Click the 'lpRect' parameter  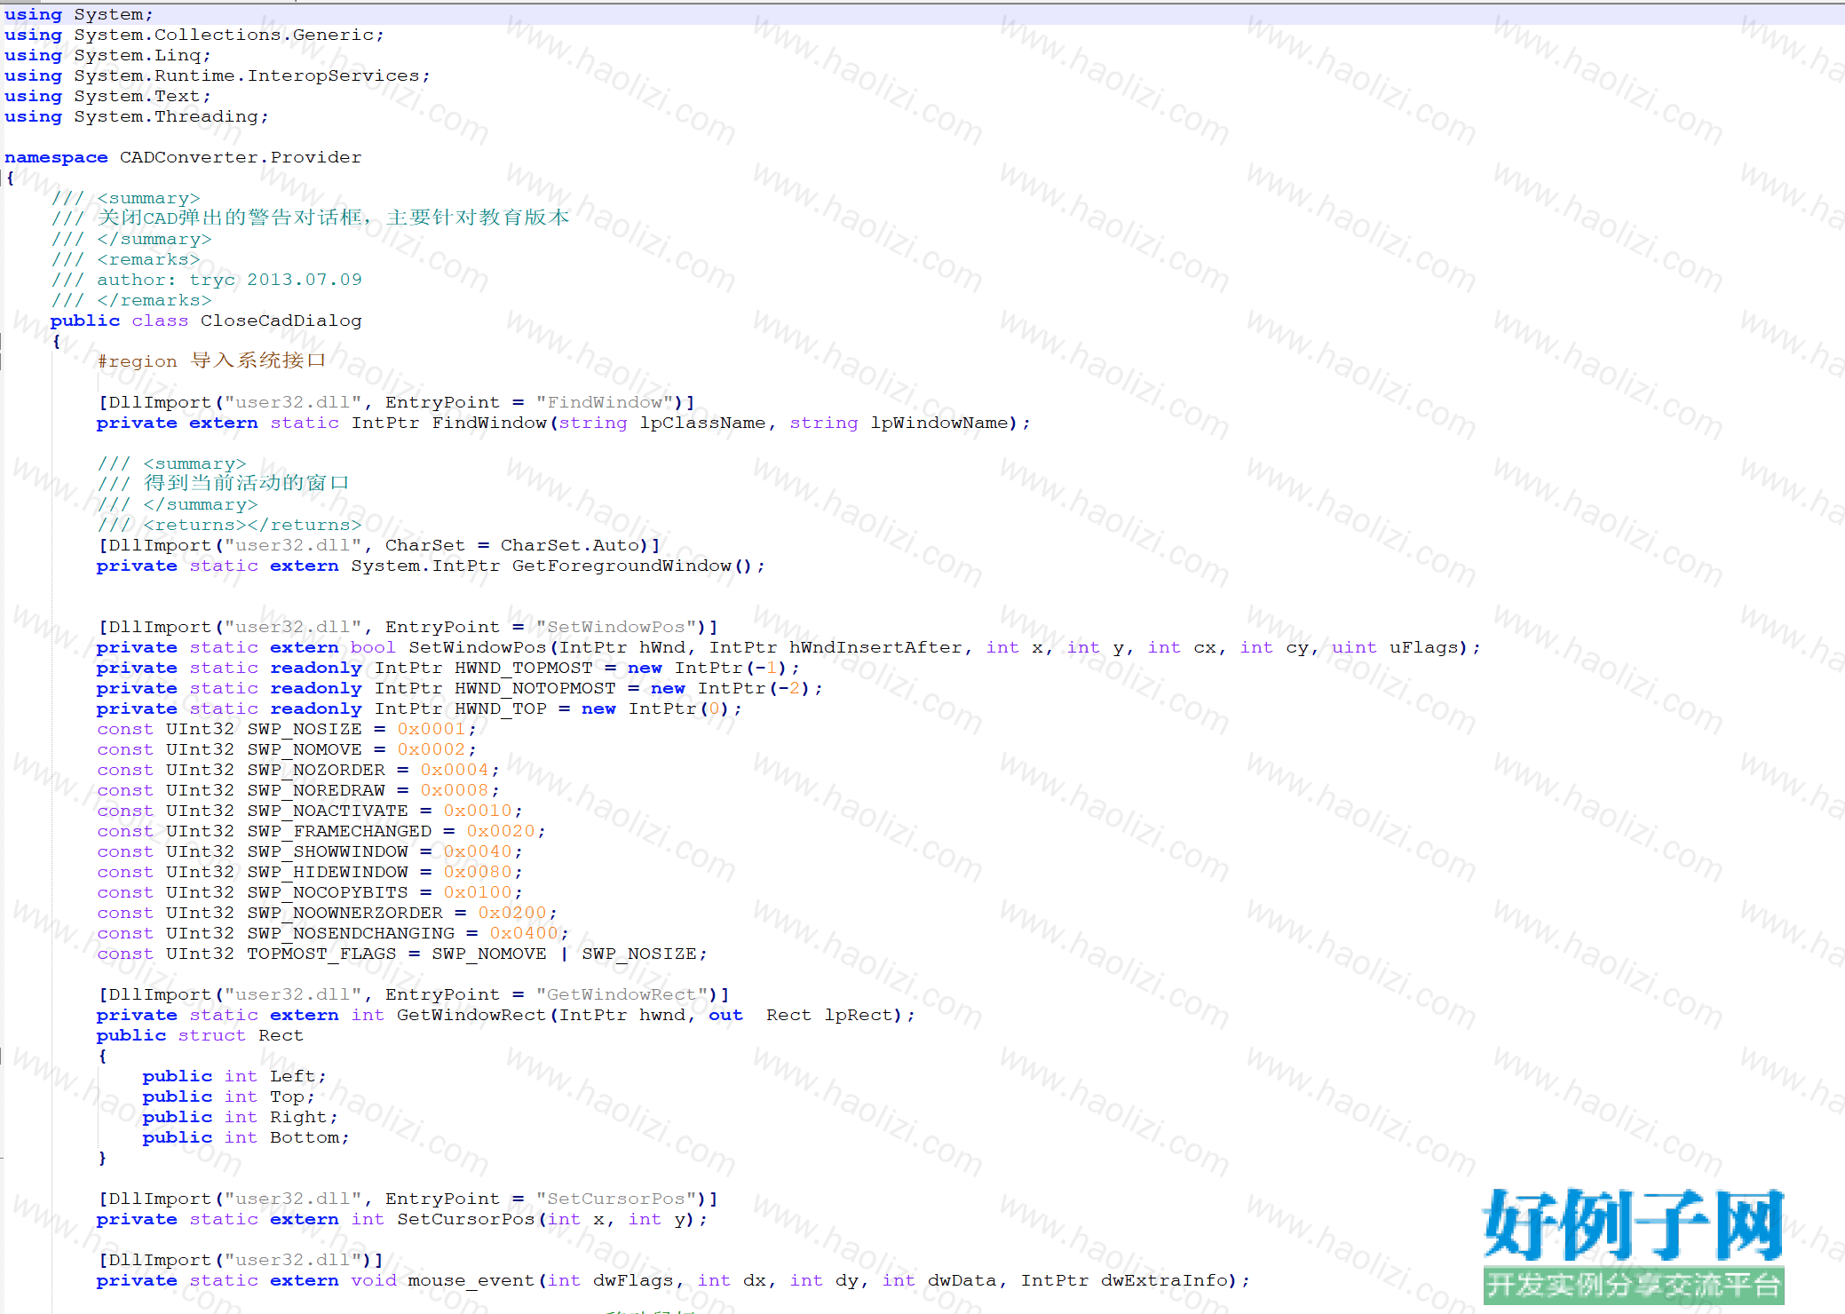[x=859, y=1015]
